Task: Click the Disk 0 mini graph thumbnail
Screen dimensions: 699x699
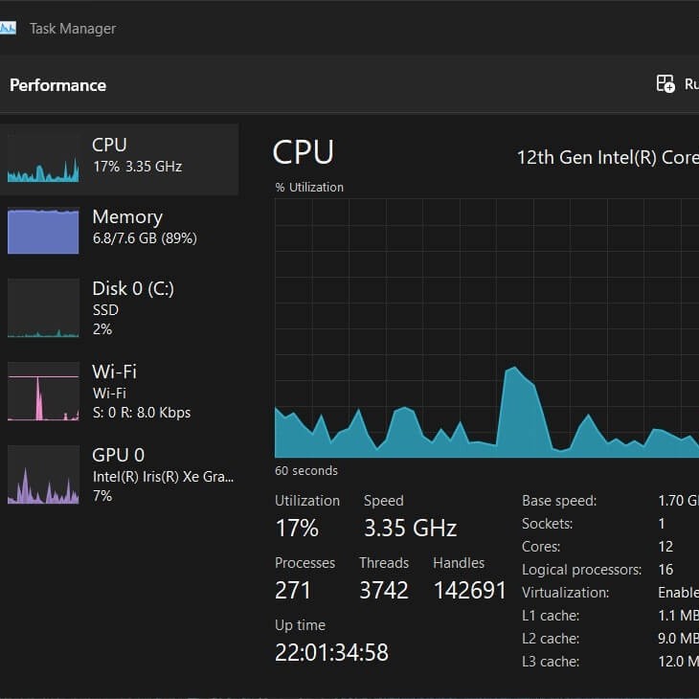Action: point(43,308)
